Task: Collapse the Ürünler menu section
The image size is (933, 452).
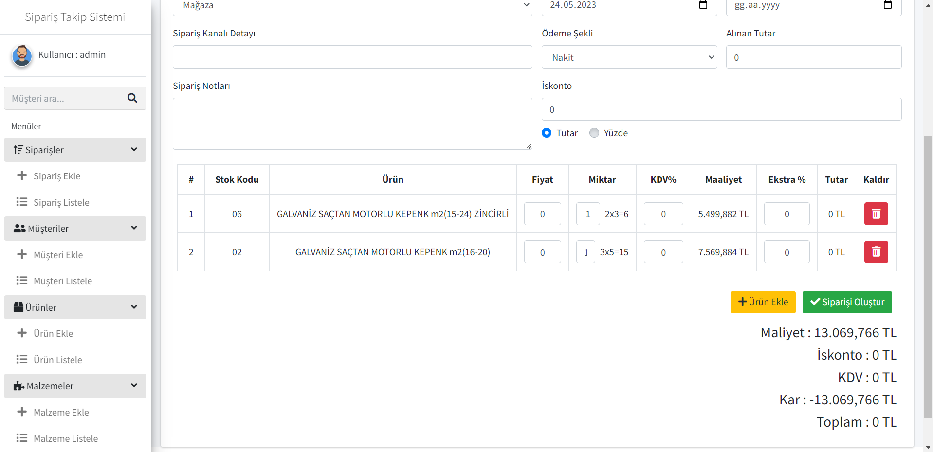Action: (x=75, y=307)
